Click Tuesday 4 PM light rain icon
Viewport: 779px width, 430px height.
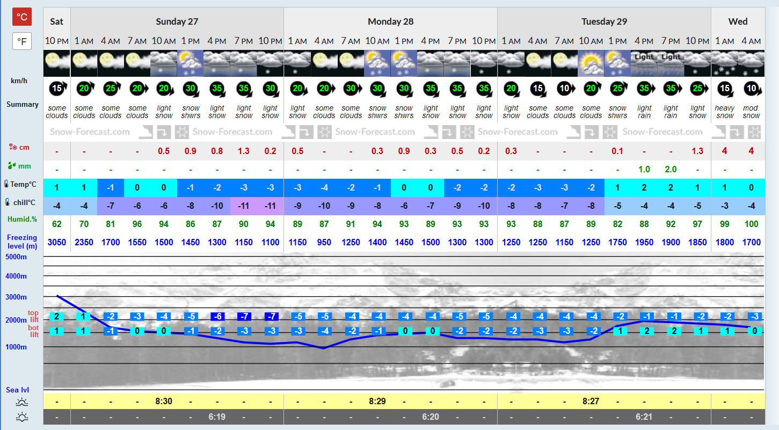[644, 63]
